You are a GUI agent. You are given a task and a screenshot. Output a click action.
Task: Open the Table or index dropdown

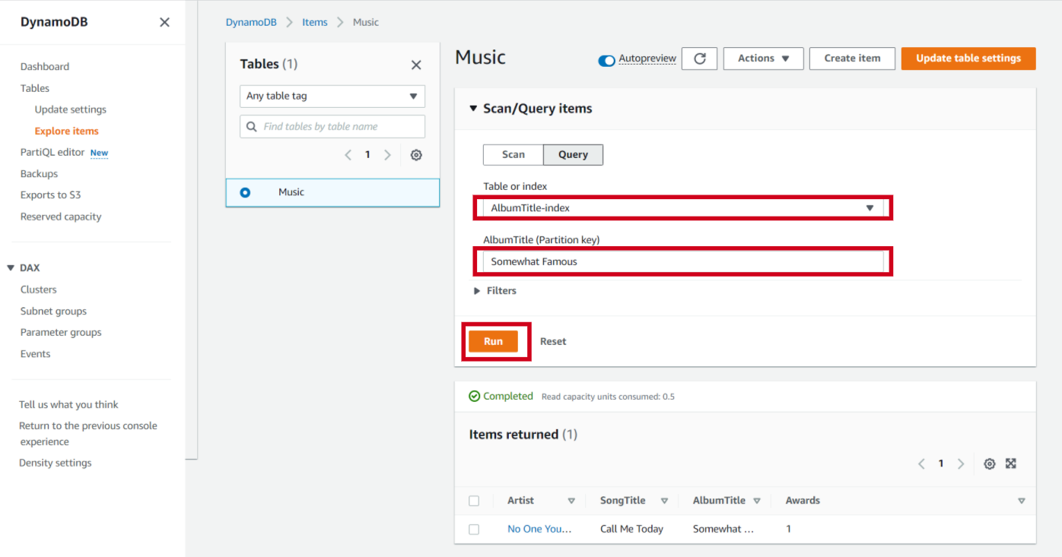683,207
